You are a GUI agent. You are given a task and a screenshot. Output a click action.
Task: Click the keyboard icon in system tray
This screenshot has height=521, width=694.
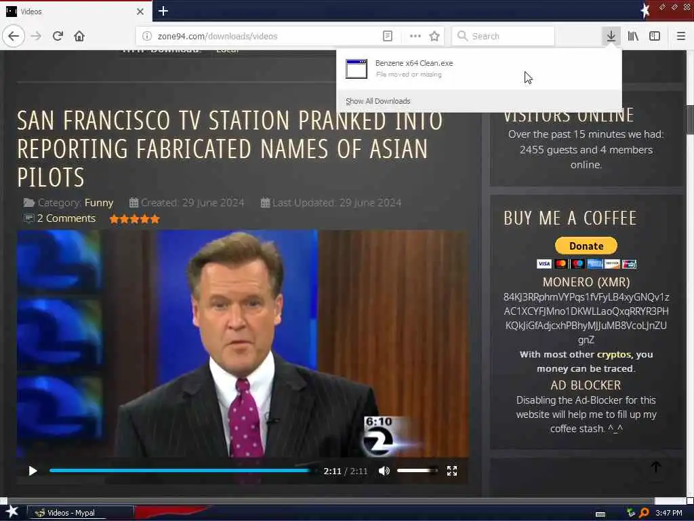600,514
